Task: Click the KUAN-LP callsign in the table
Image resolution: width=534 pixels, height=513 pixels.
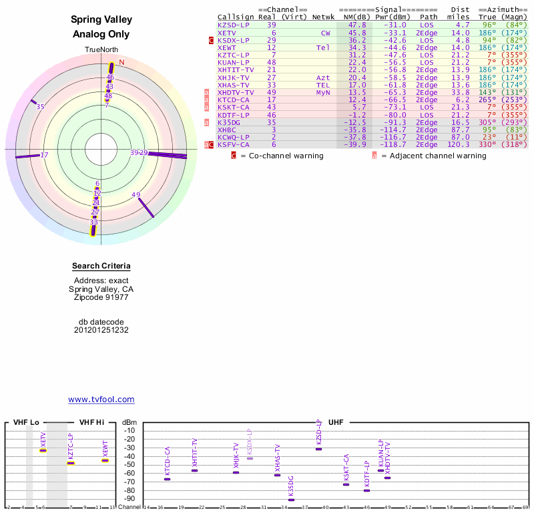Action: [x=234, y=62]
